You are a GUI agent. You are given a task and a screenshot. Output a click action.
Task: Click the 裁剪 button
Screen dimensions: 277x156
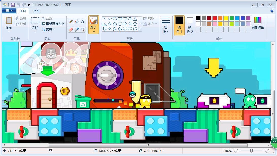(47, 18)
